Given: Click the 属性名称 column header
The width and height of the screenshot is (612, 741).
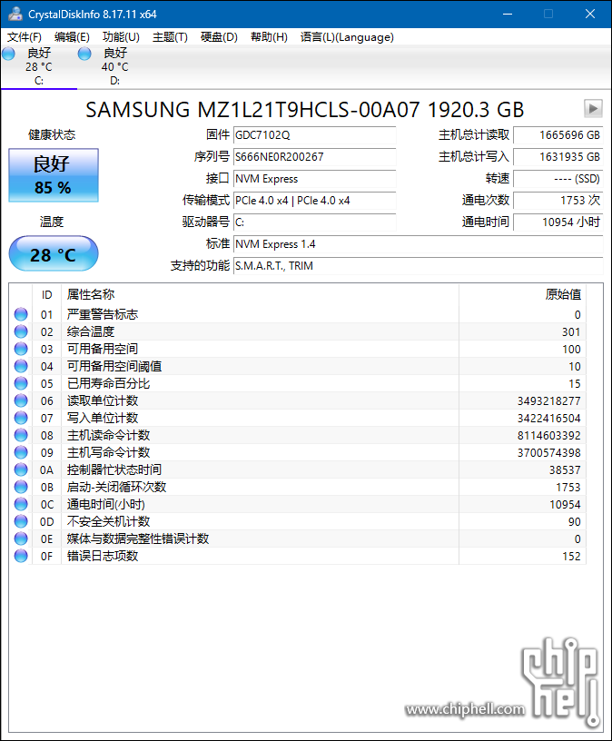Looking at the screenshot, I should [x=260, y=294].
